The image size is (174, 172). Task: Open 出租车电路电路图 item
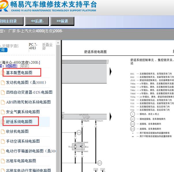(21, 161)
